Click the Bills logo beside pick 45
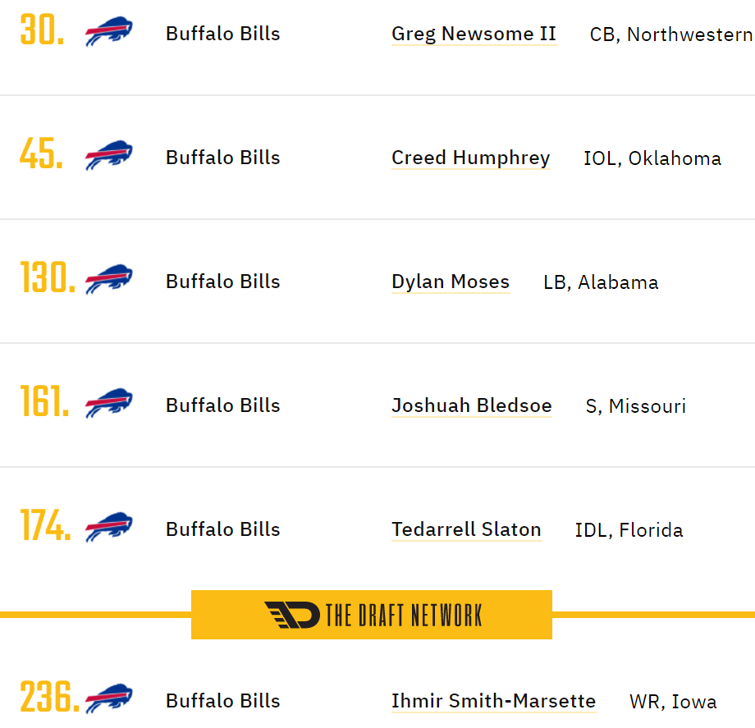The height and width of the screenshot is (728, 755). tap(109, 155)
